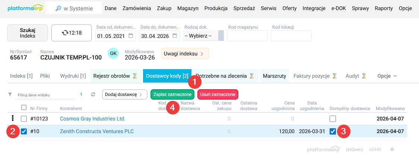Check the row checkbox for #10123
The width and height of the screenshot is (419, 158).
tap(24, 119)
